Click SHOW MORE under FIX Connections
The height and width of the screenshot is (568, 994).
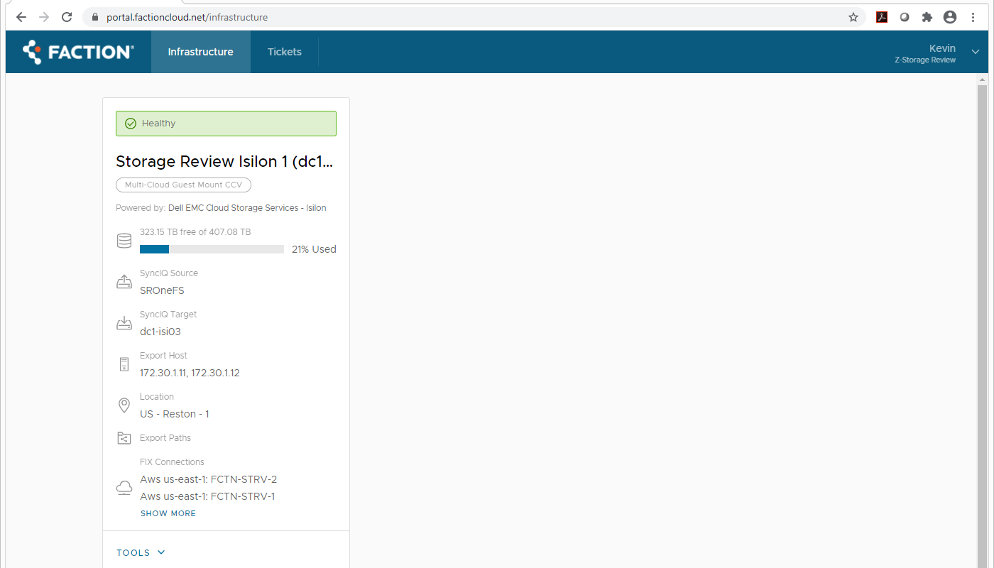[x=168, y=513]
